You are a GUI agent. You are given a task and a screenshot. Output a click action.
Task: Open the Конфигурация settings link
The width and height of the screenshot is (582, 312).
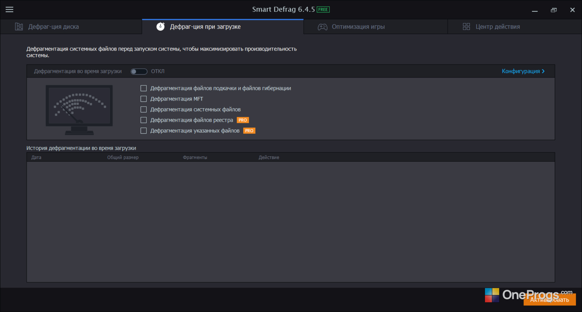[x=523, y=71]
